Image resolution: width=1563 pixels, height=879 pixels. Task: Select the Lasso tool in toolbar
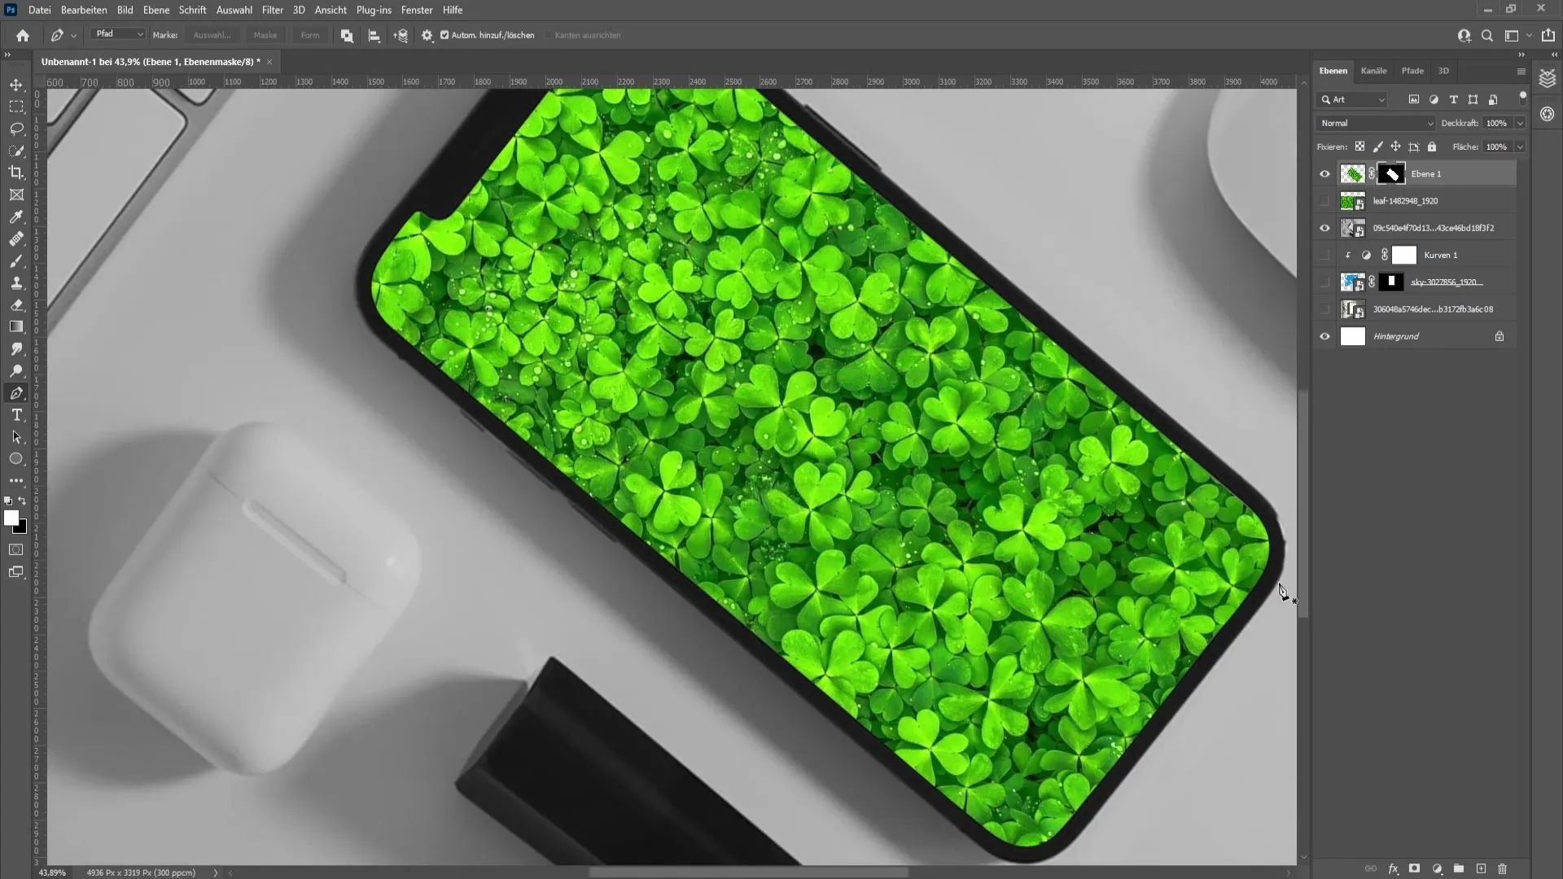click(16, 127)
